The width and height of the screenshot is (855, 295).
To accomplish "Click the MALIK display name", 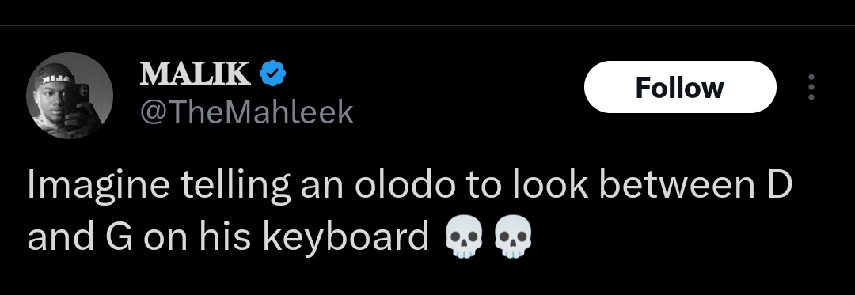I will 196,74.
